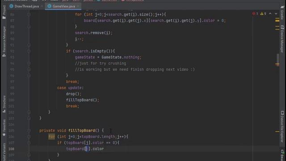Fold the comment block at line 94
Image resolution: width=286 pixels, height=161 pixels.
29,64
